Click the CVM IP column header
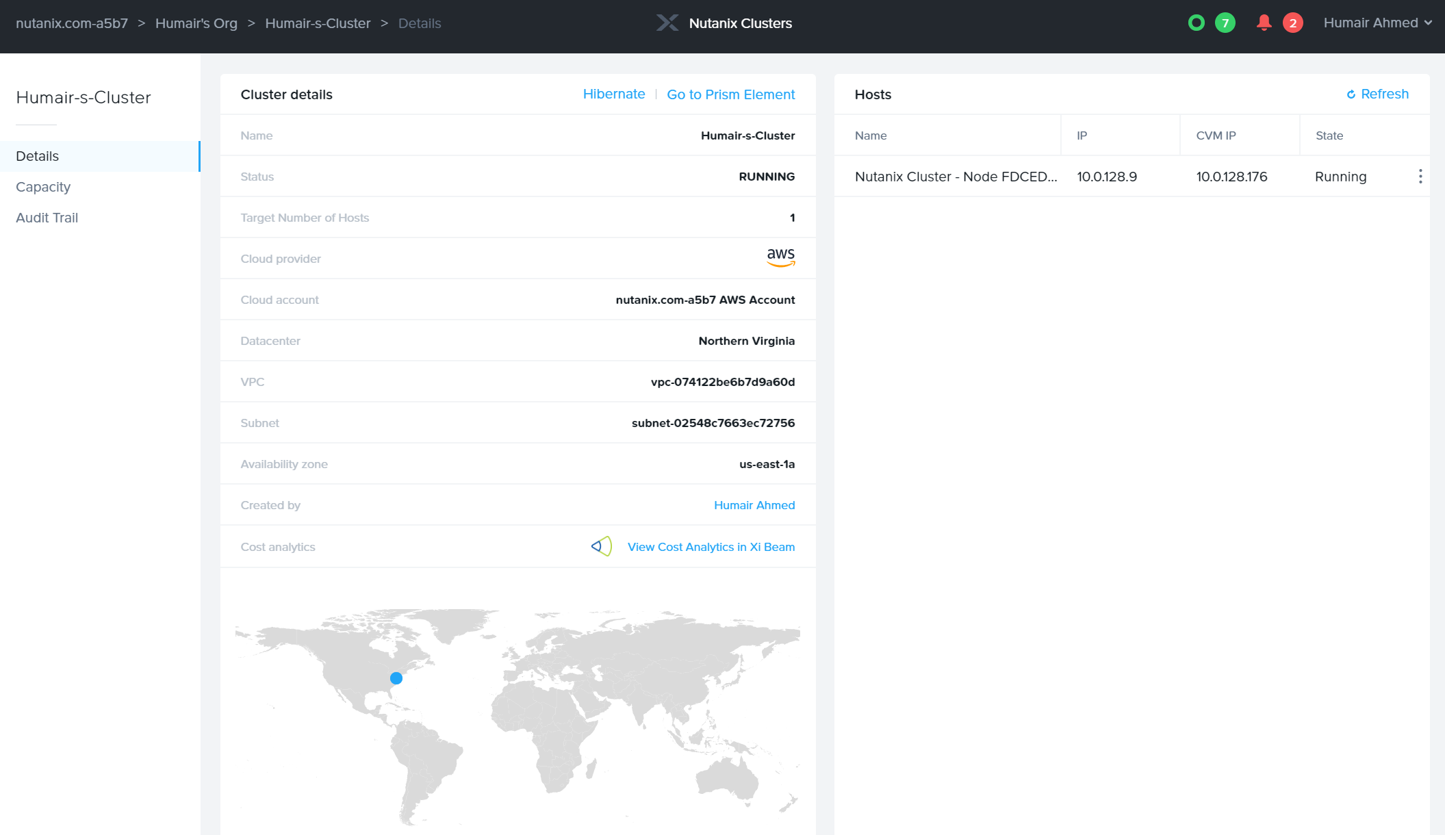 (x=1216, y=136)
